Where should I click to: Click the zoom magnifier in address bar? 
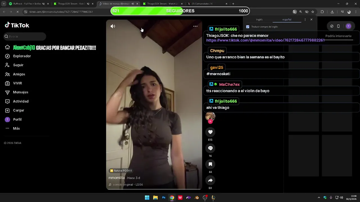tap(301, 12)
